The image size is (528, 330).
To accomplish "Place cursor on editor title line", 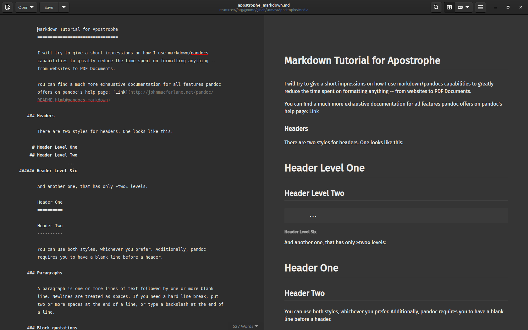I will (x=78, y=29).
